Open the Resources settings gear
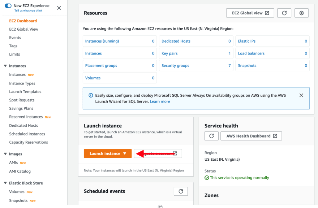The width and height of the screenshot is (318, 208). 302,13
